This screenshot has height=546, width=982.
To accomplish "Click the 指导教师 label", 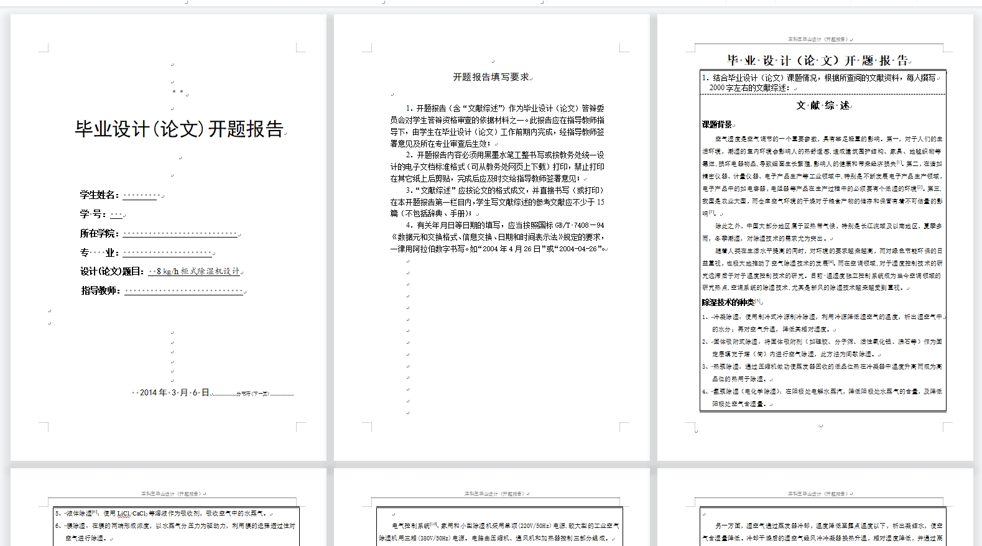I will pyautogui.click(x=100, y=290).
